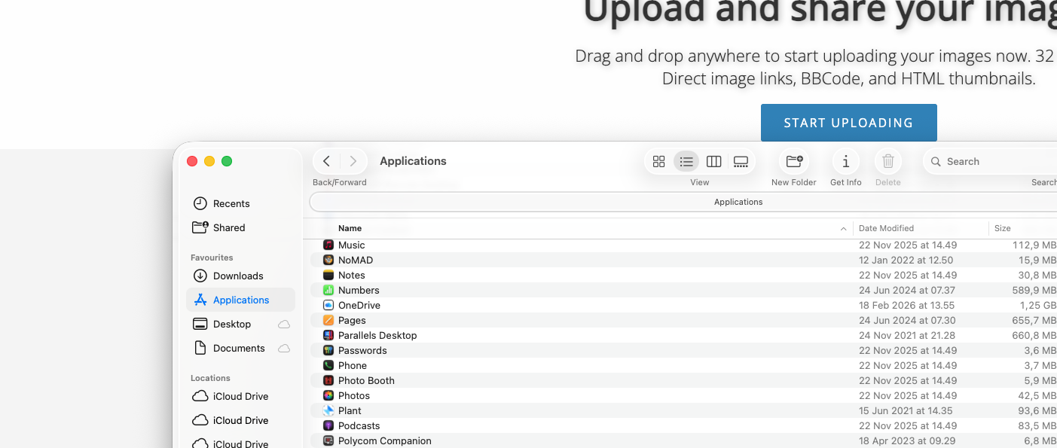The image size is (1057, 448).
Task: Open Downloads in the sidebar
Action: click(x=240, y=276)
